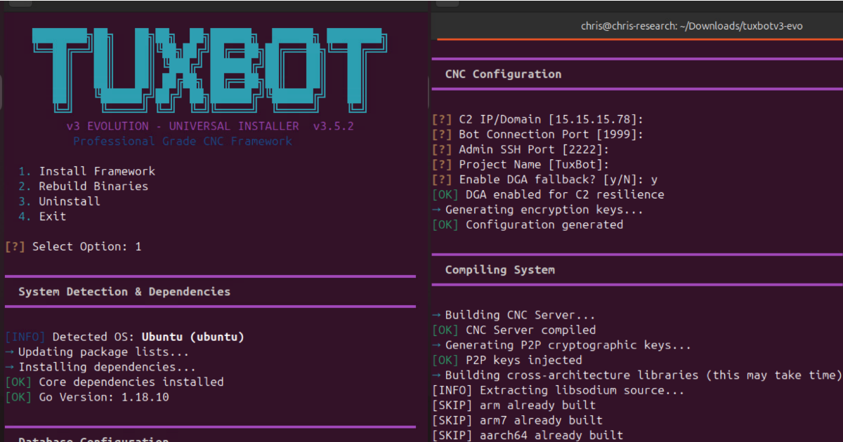Click the 'CNC Configuration' heading
The width and height of the screenshot is (843, 442).
(x=503, y=74)
